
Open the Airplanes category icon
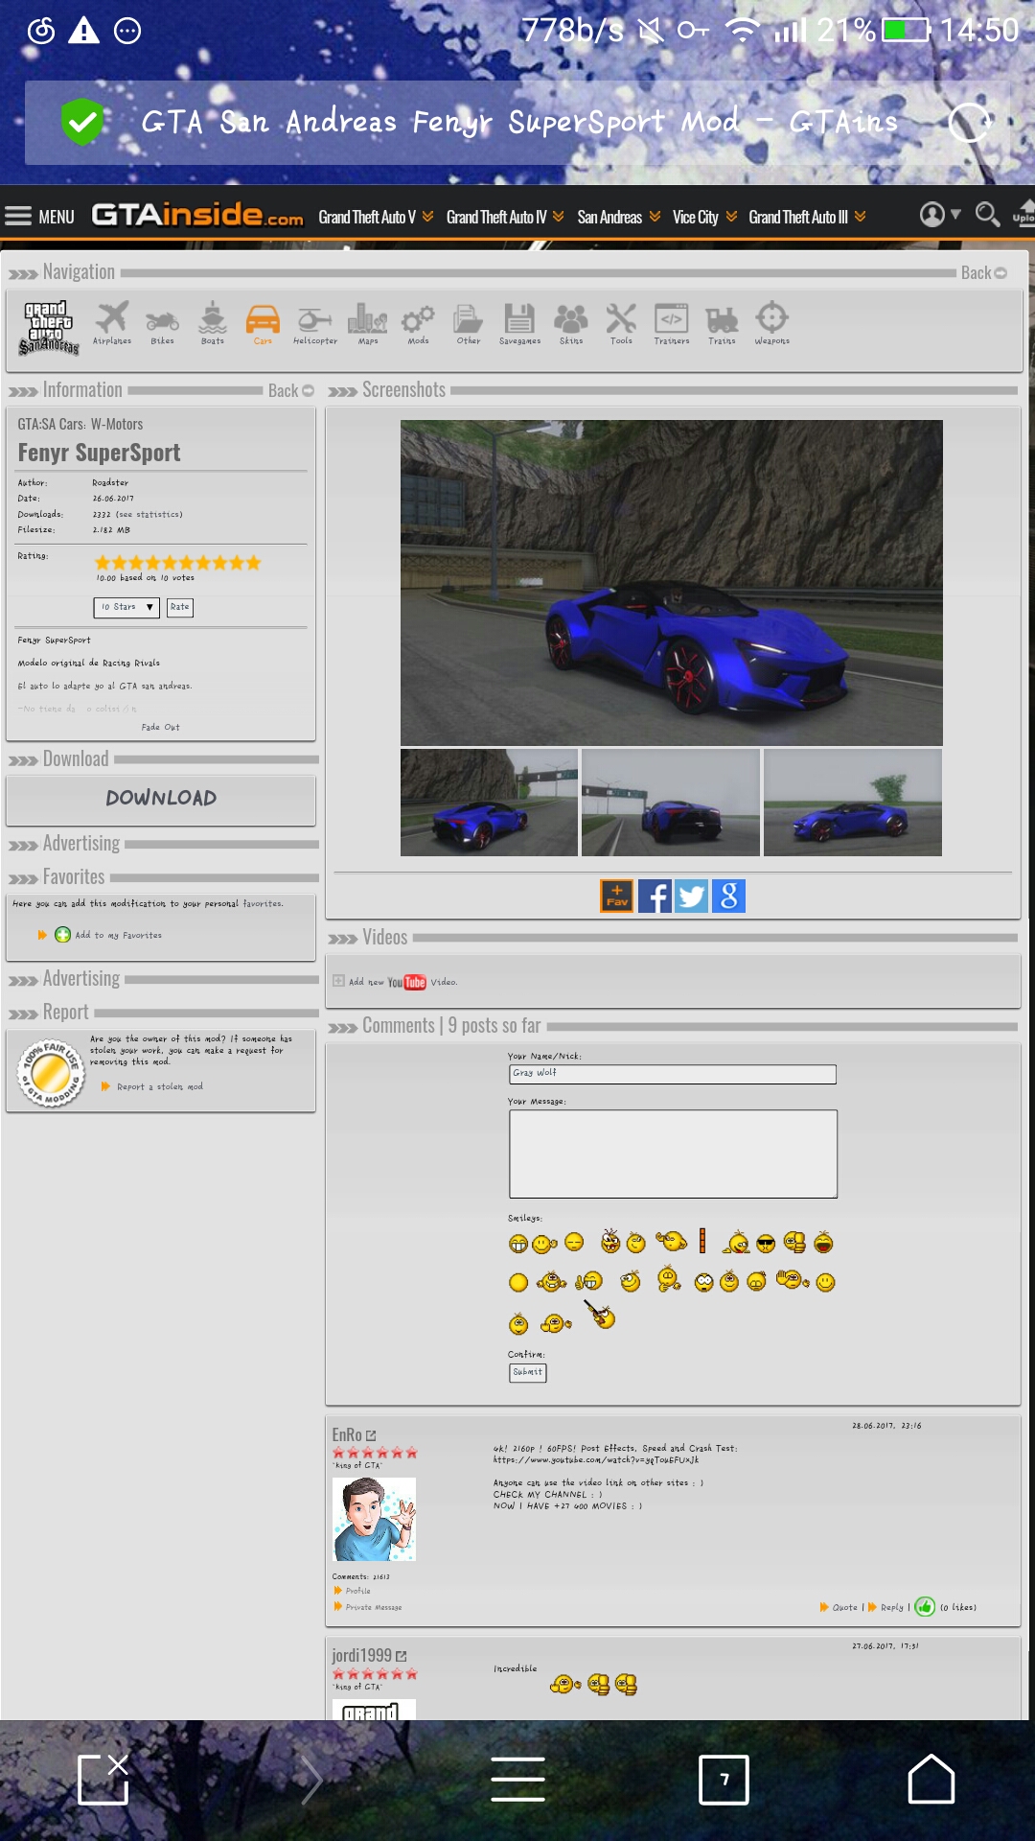[112, 323]
